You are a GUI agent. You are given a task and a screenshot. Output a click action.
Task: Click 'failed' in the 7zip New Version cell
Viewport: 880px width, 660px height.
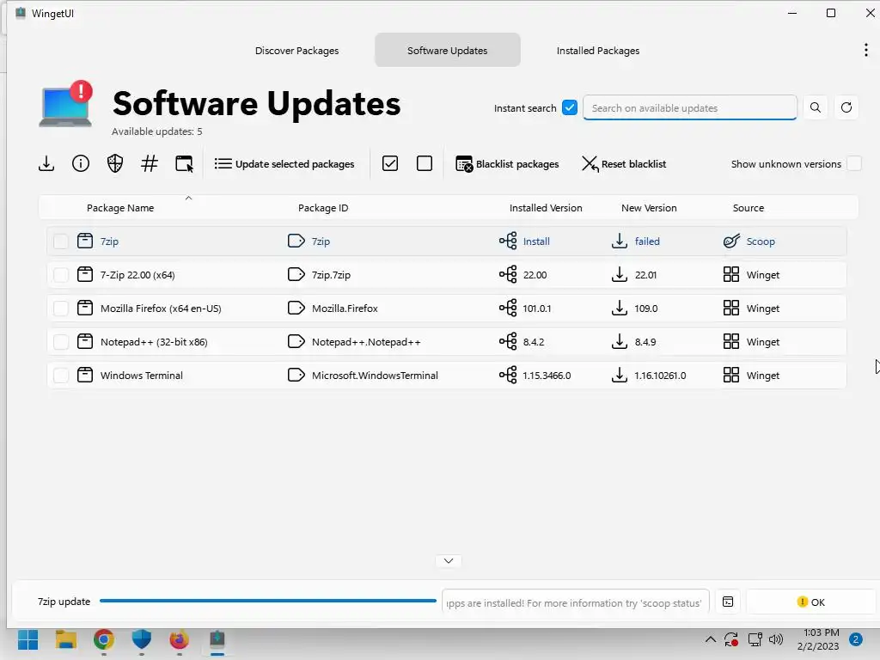647,241
